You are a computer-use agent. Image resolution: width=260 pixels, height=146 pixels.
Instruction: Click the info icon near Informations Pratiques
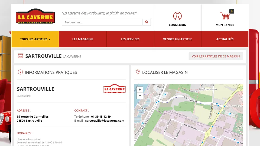(20, 72)
